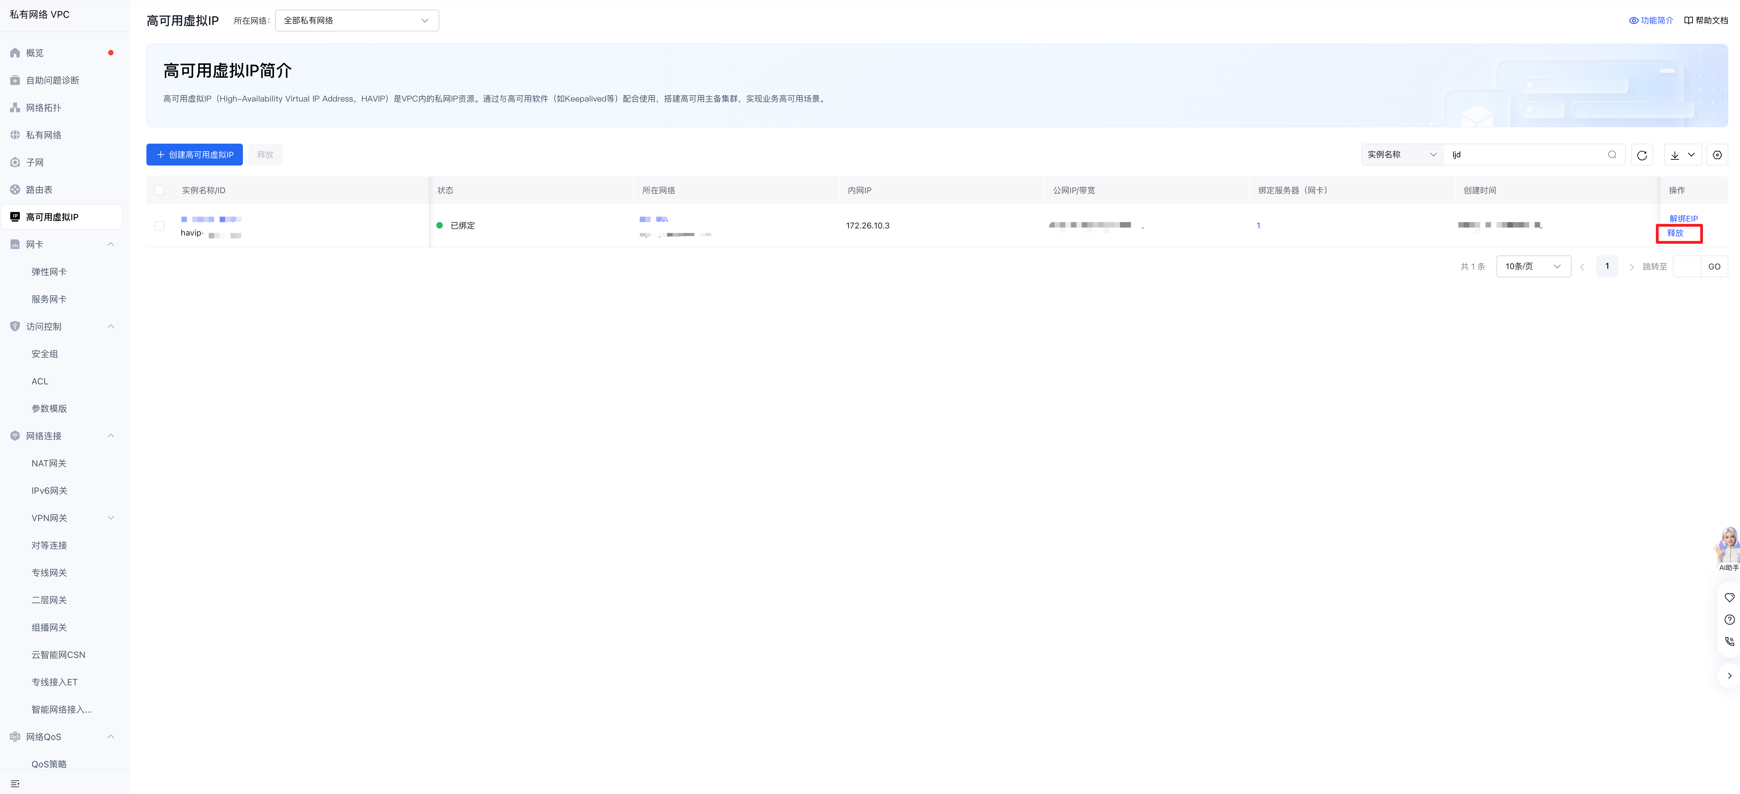Collapse the 网络QoS section chevron

tap(111, 737)
